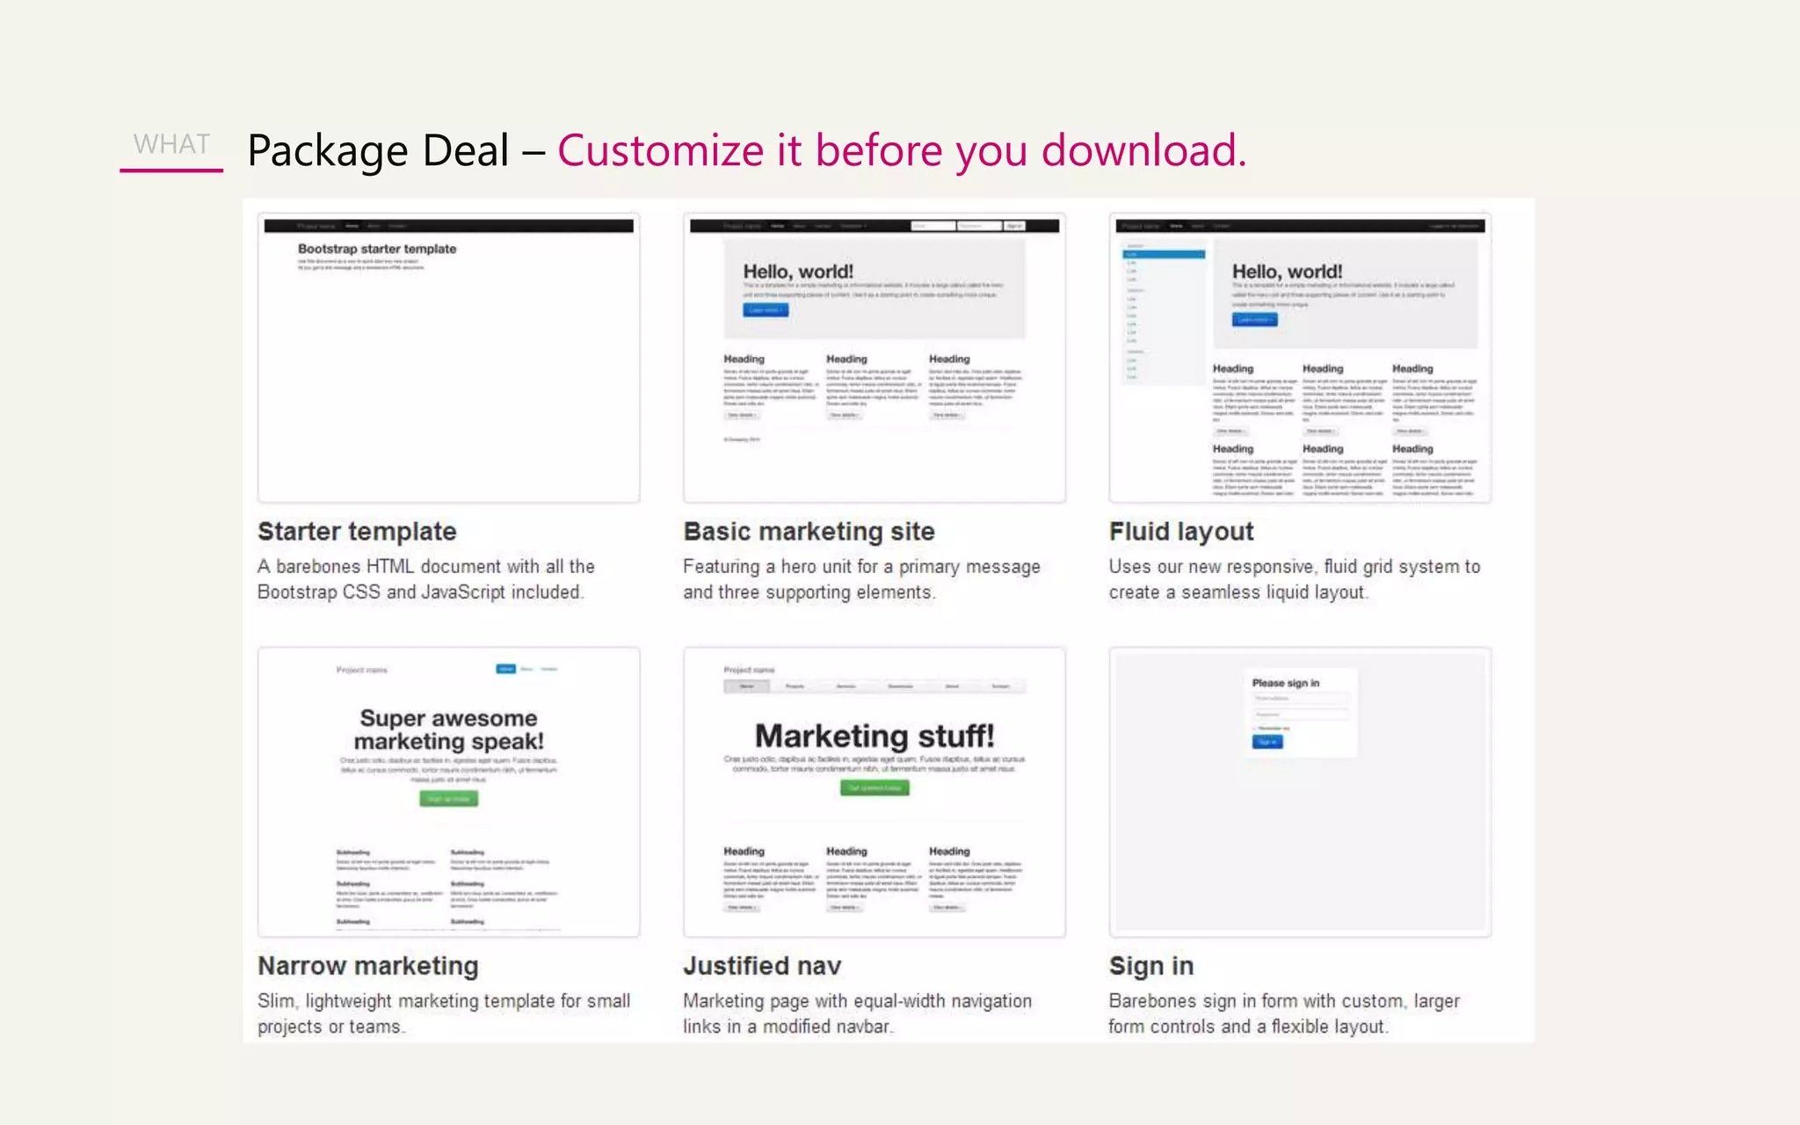Click 'Marketing page with equal-width navigation' description
1800x1125 pixels.
coord(857,1013)
